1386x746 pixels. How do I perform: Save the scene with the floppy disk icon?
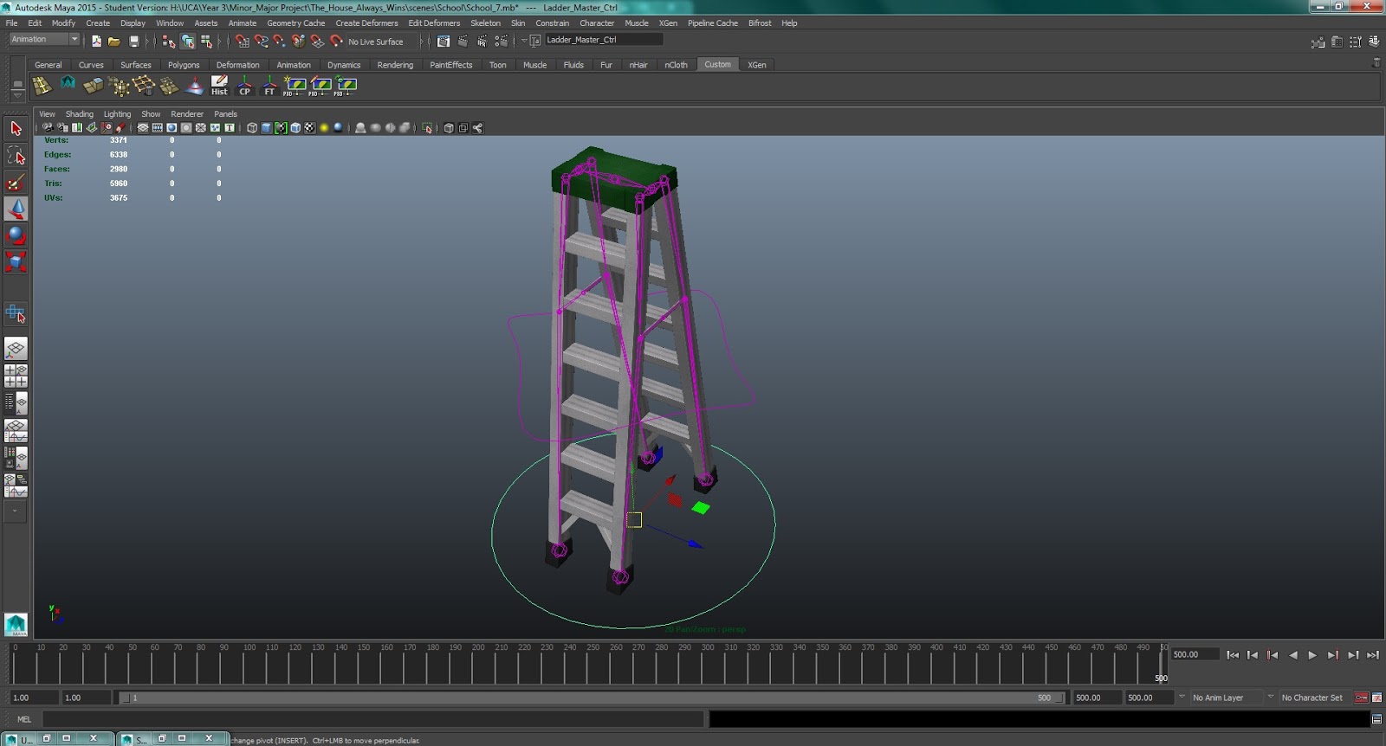[133, 41]
